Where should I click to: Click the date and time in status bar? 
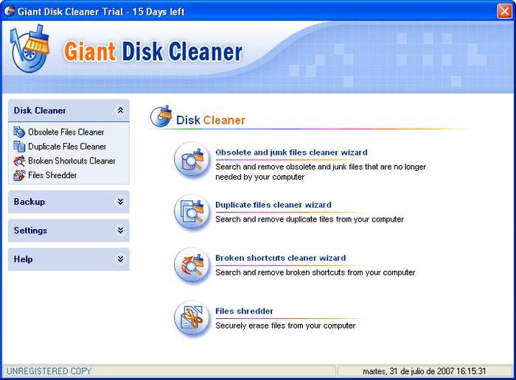click(424, 371)
